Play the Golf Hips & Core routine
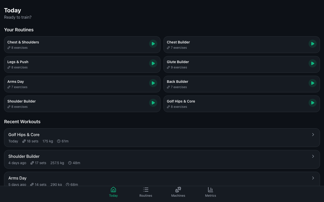The height and width of the screenshot is (202, 324). pyautogui.click(x=312, y=103)
